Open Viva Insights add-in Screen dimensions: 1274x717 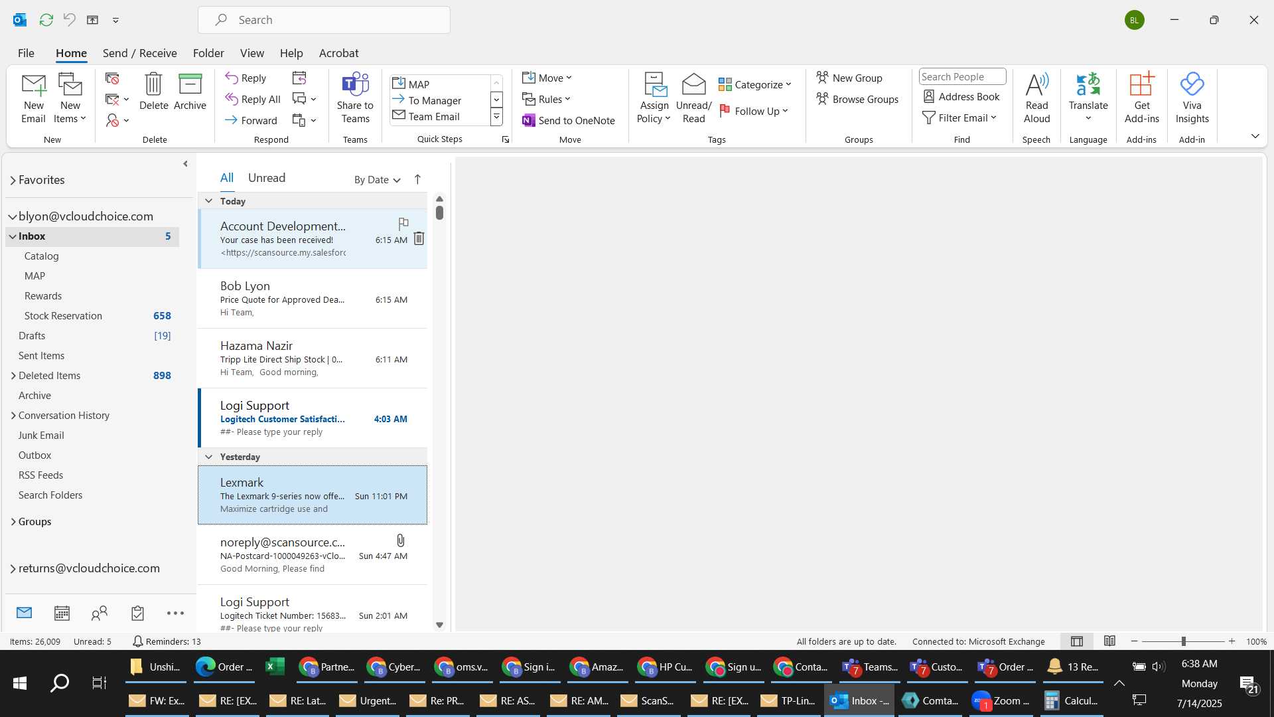tap(1192, 98)
